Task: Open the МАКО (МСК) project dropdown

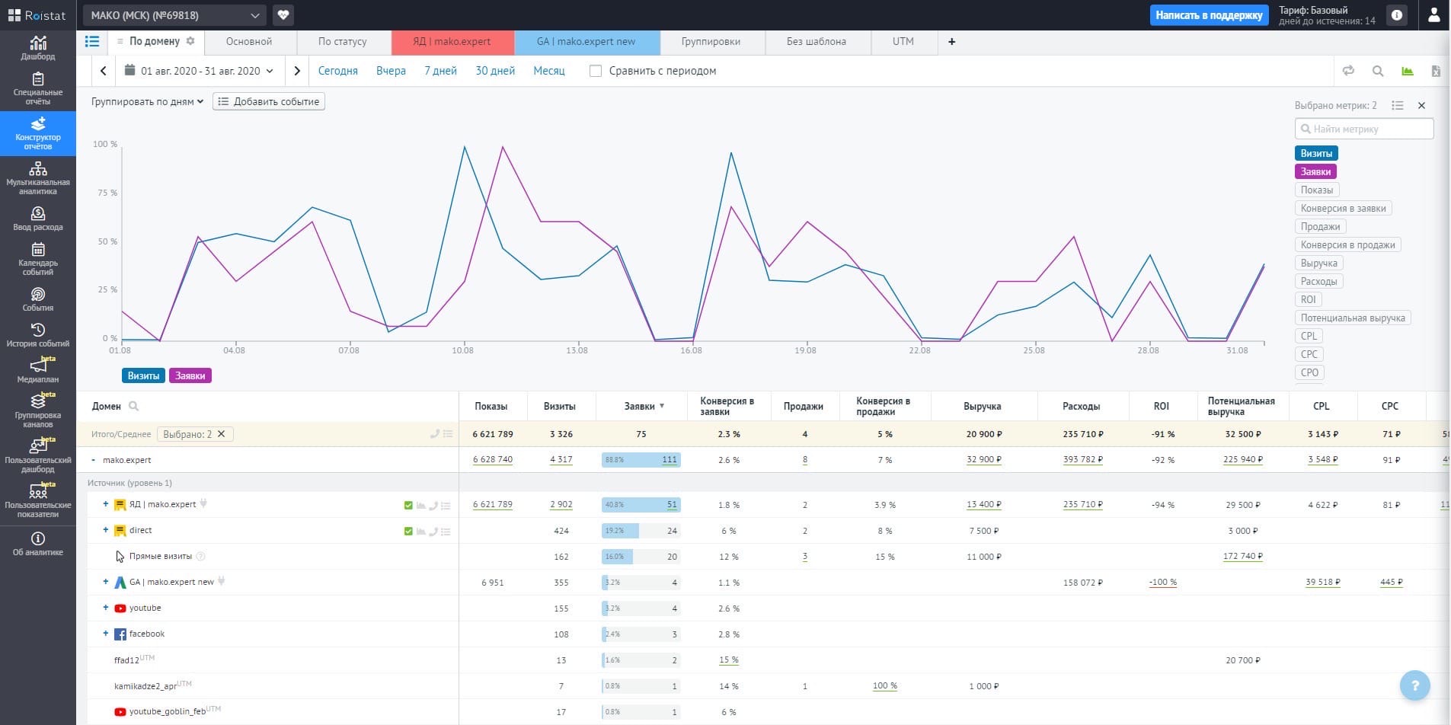Action: (x=174, y=15)
